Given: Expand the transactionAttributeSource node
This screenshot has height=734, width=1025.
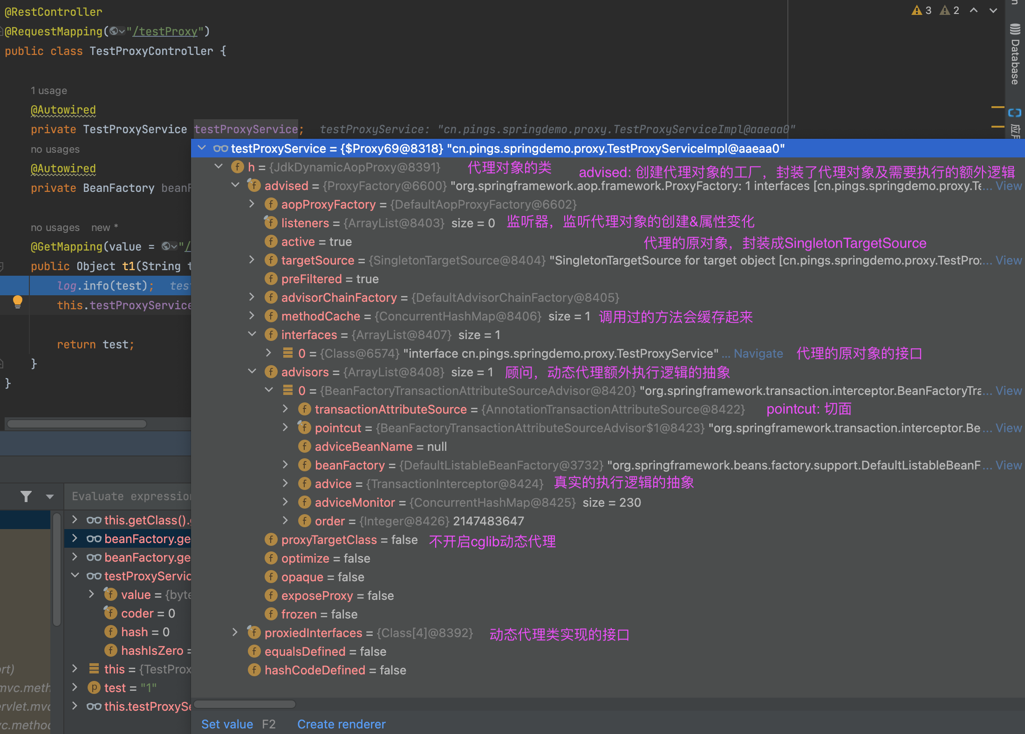Looking at the screenshot, I should [x=286, y=409].
